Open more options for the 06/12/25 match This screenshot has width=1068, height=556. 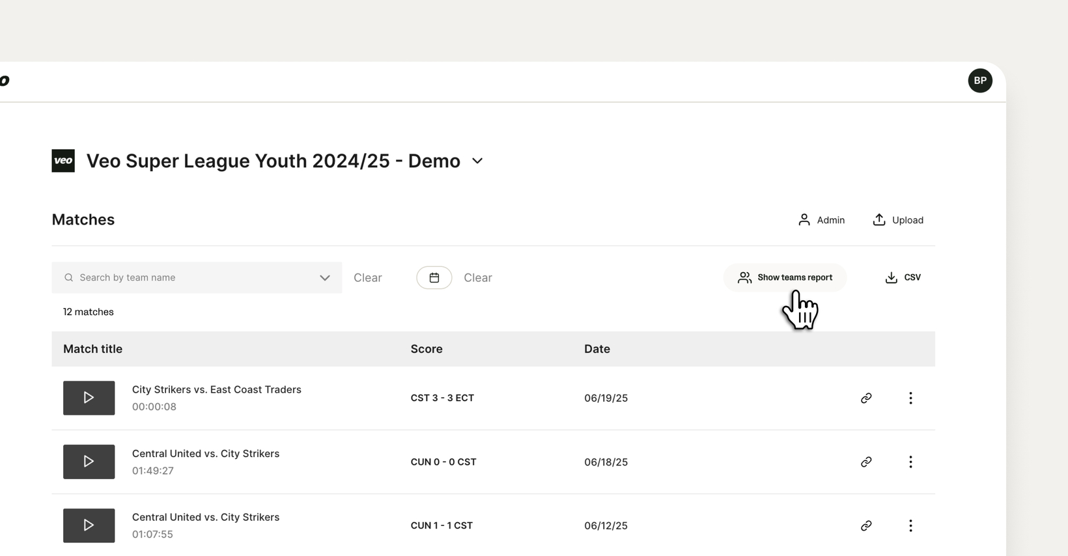910,525
